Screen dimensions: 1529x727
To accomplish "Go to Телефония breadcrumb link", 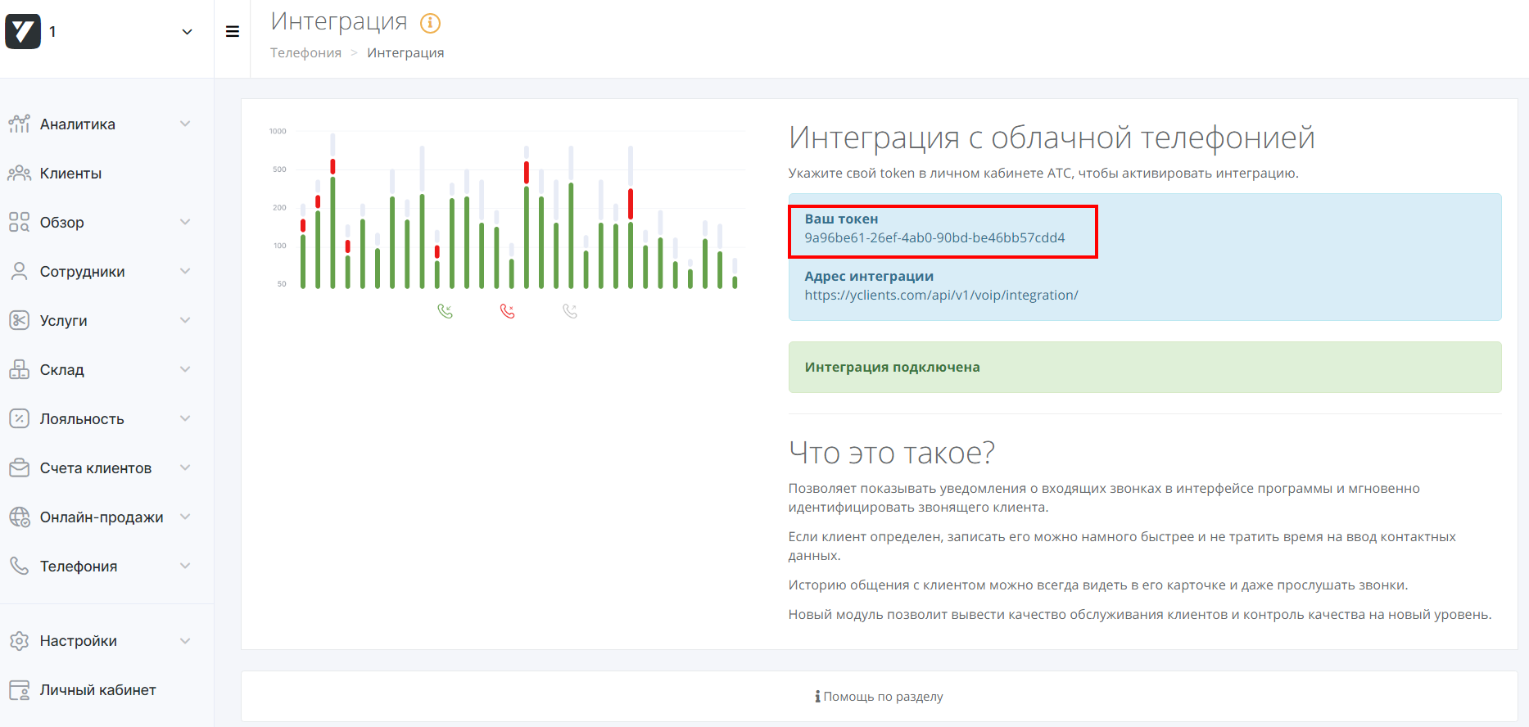I will [305, 53].
